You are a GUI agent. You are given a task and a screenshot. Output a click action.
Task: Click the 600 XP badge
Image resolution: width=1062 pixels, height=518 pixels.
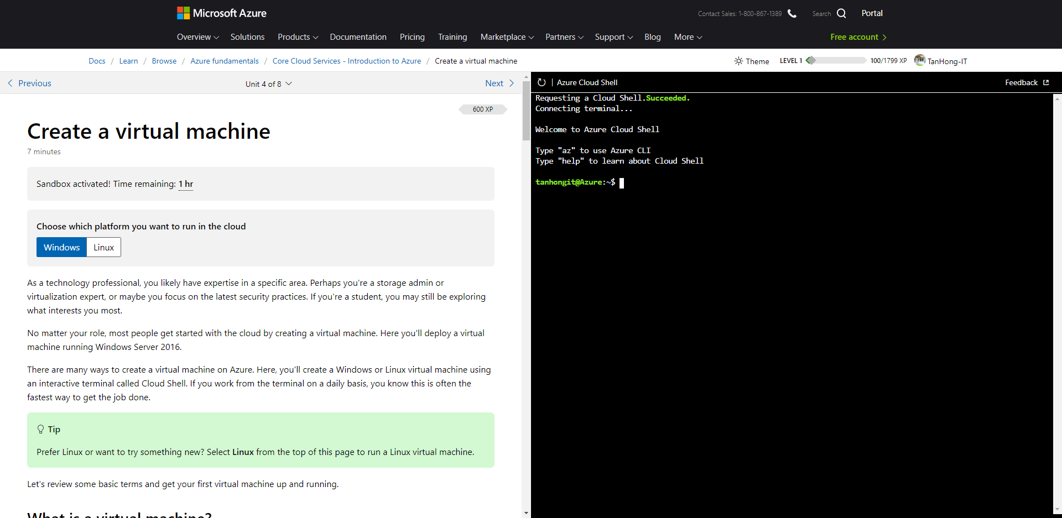tap(483, 109)
